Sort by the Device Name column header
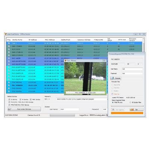Viewport: 149px width, 149px height. tap(17, 40)
